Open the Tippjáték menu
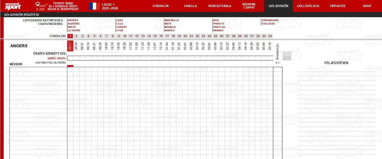The height and width of the screenshot is (159, 382). pyautogui.click(x=337, y=6)
